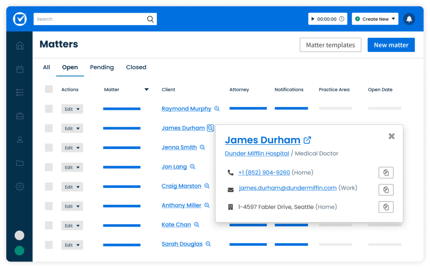Open James Durham's profile via external link icon
Screen dimensions: 430x268
pos(307,140)
